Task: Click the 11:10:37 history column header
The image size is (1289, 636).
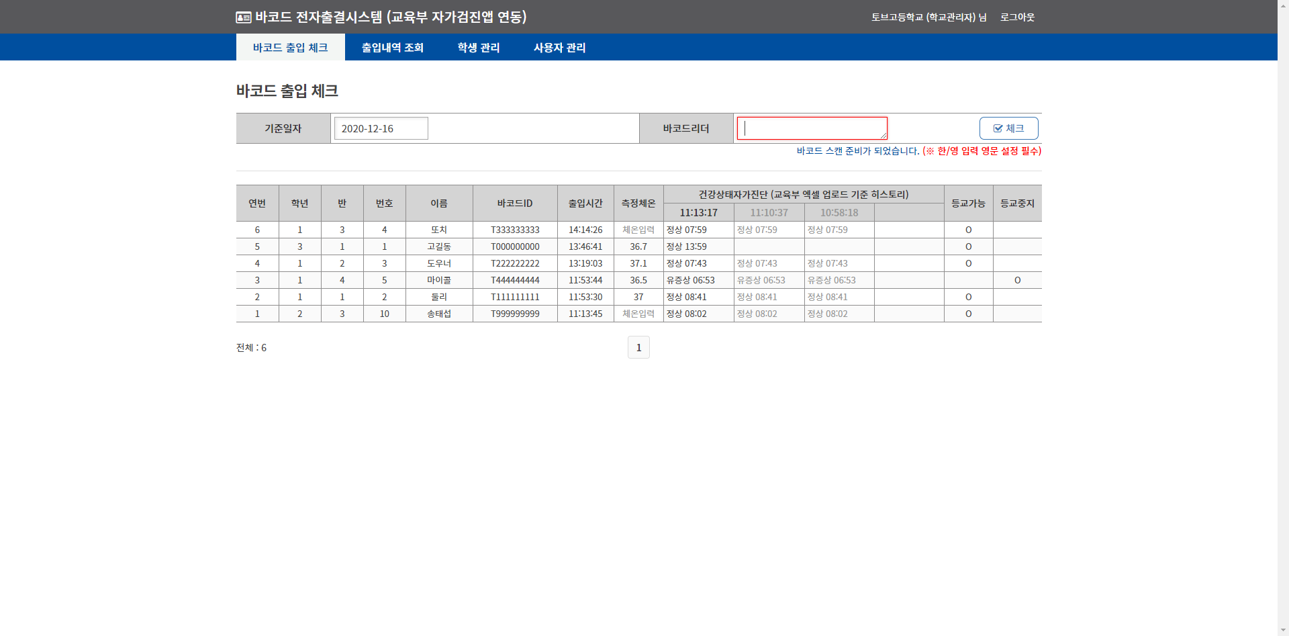Action: coord(769,213)
